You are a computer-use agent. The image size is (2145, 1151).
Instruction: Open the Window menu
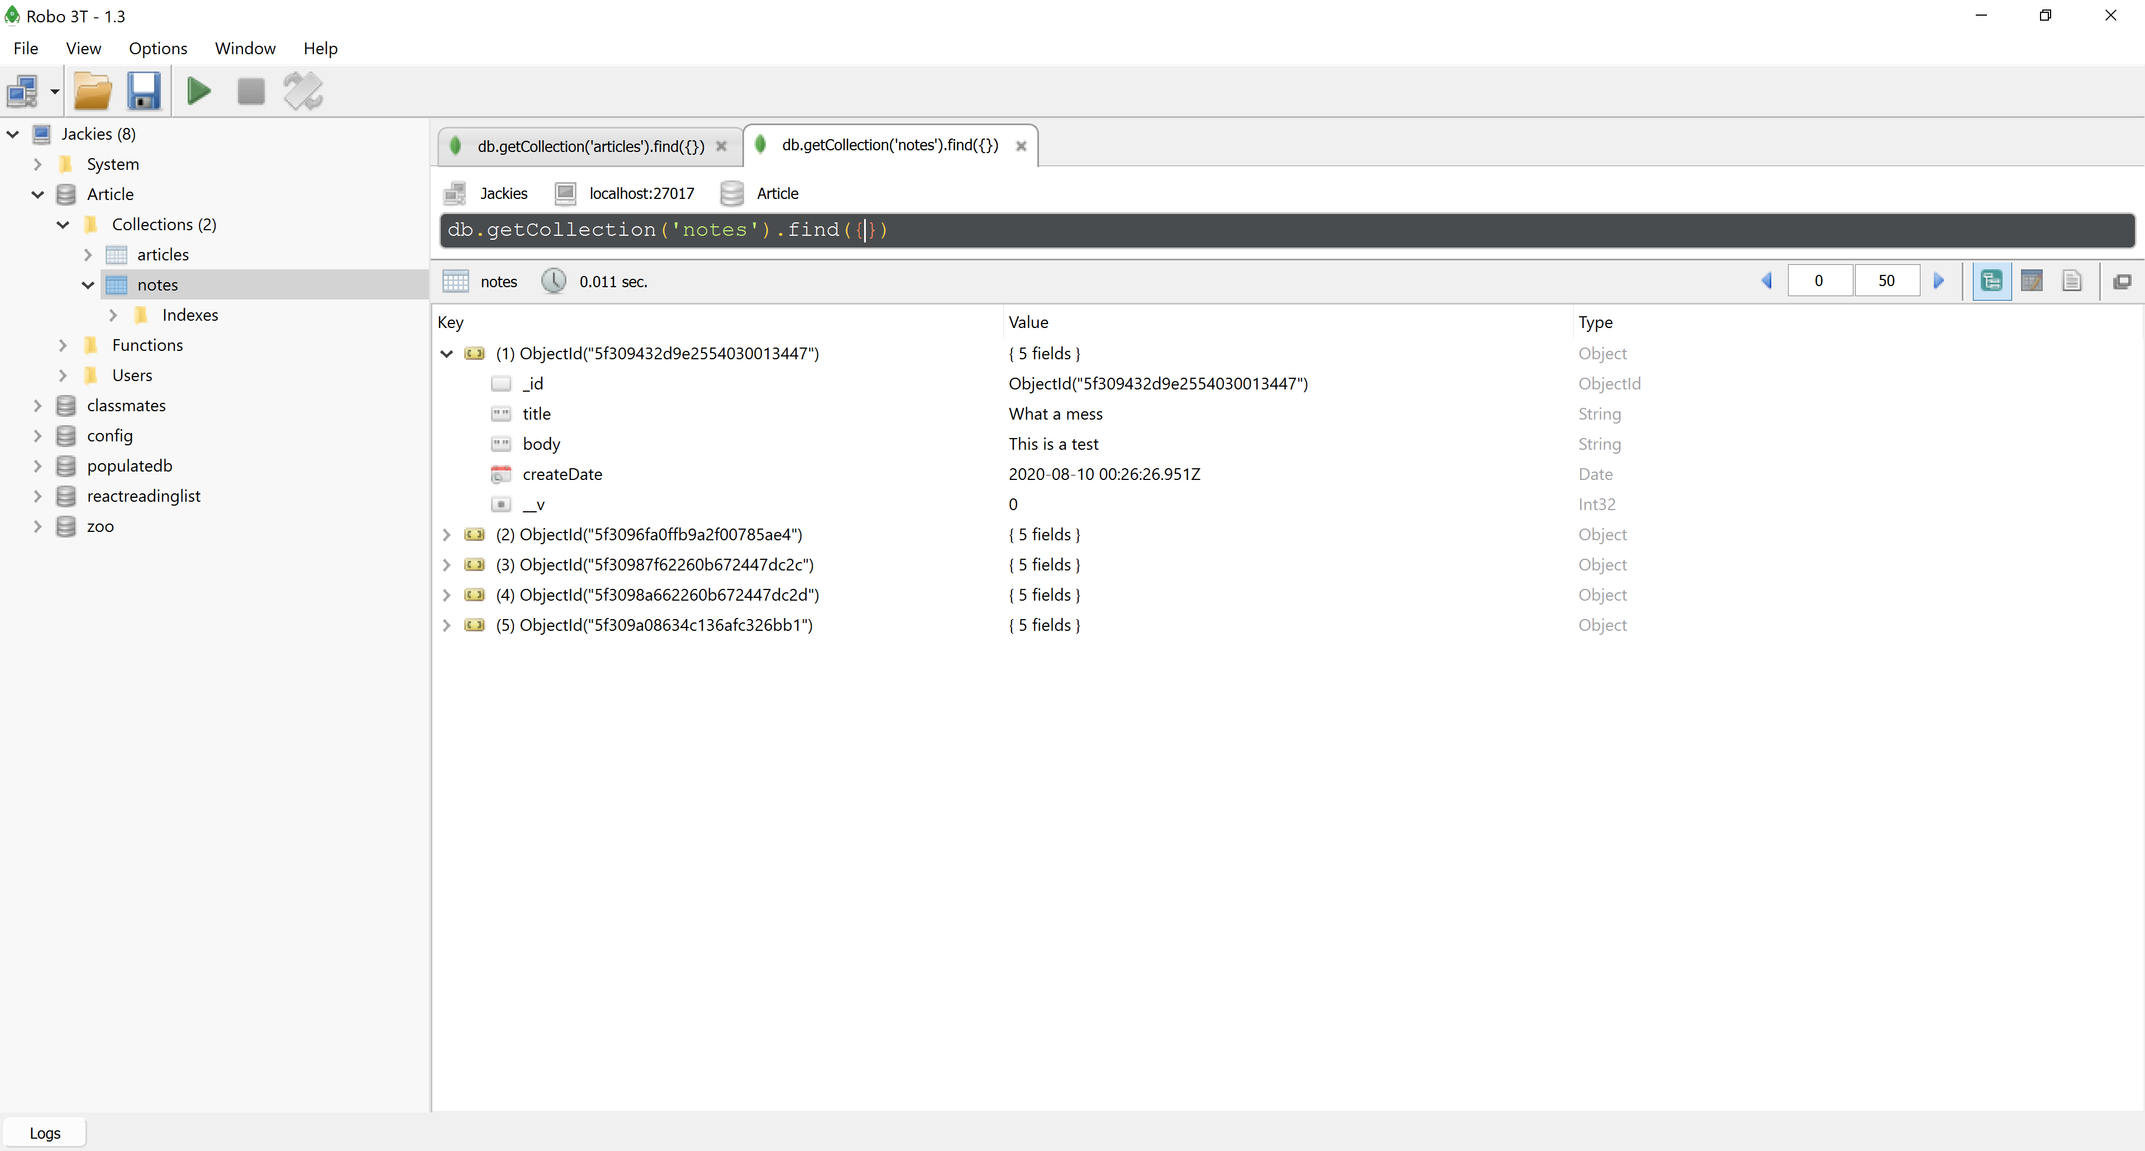coord(245,48)
